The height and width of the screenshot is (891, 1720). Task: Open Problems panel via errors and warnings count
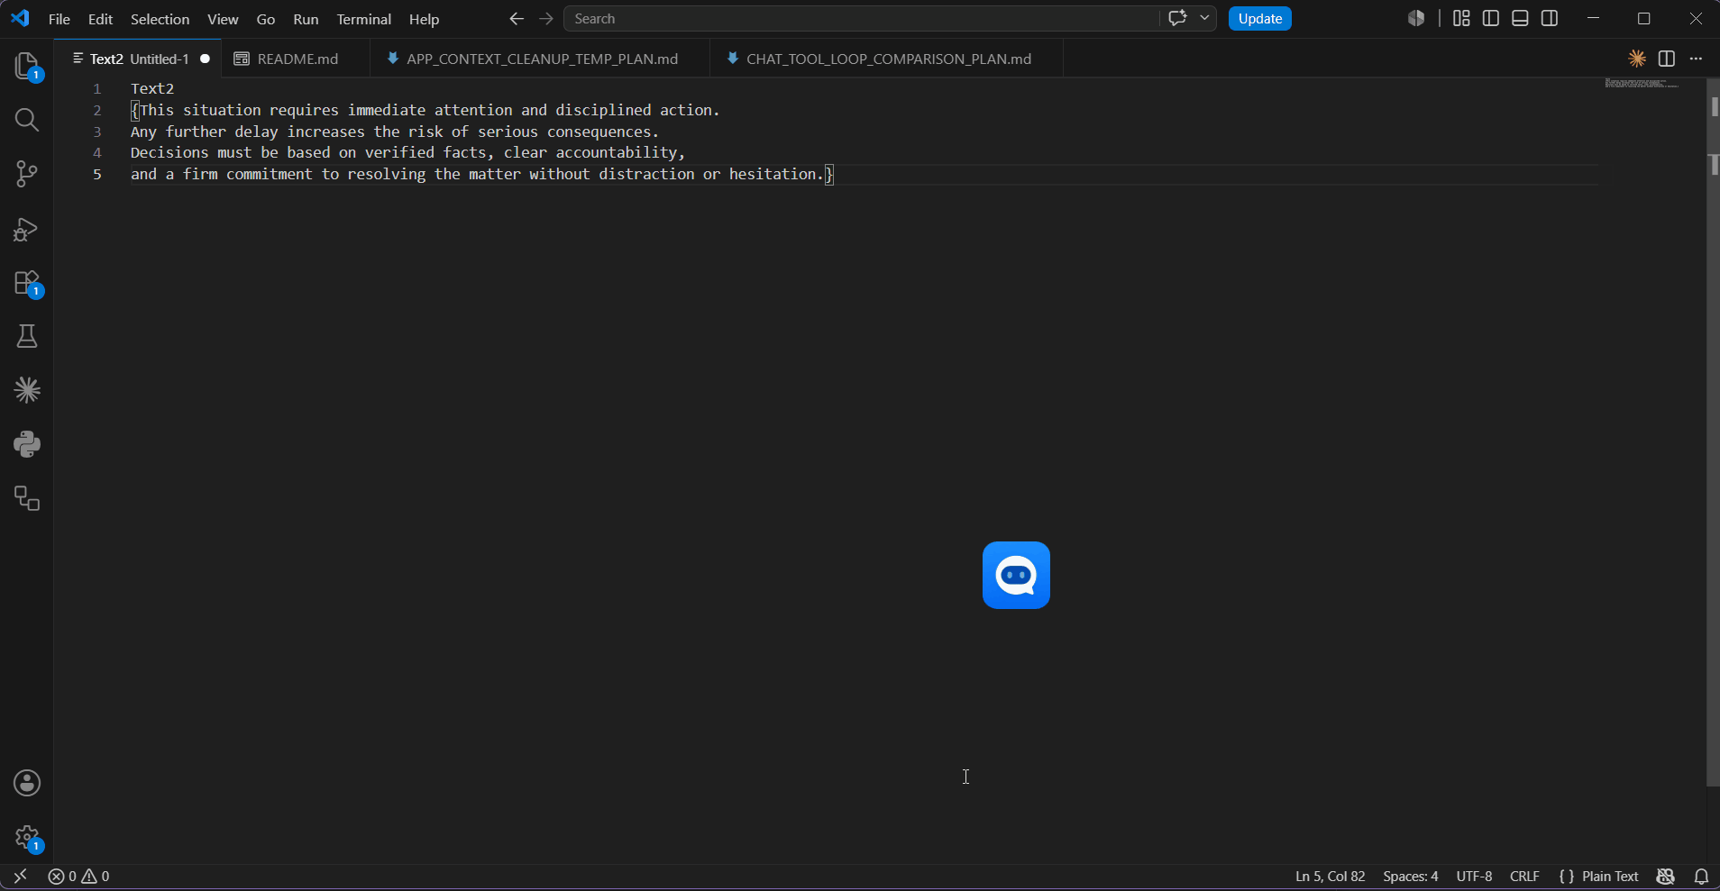tap(78, 877)
